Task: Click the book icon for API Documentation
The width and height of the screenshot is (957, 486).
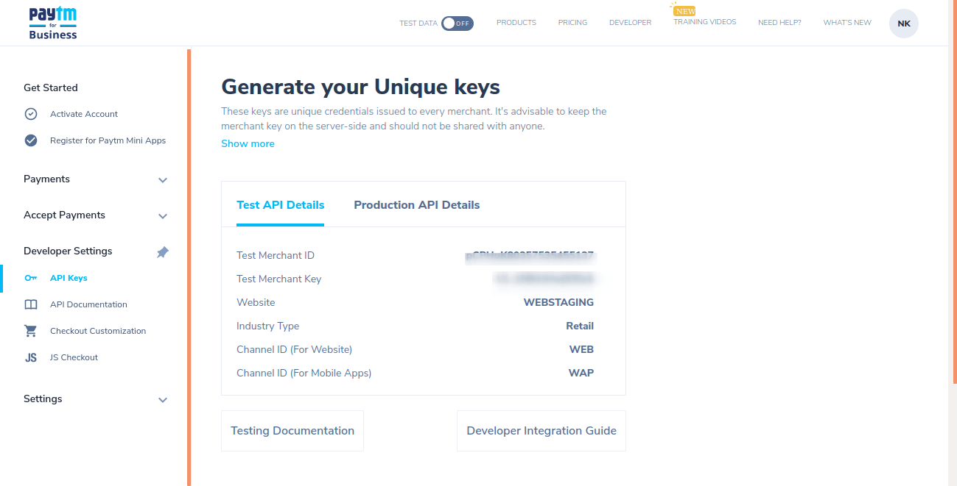Action: click(31, 304)
